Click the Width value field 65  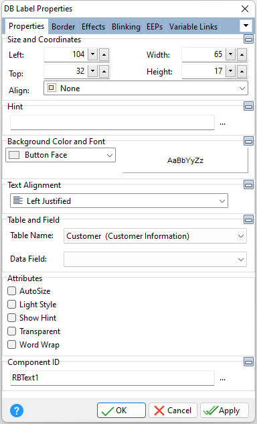coord(203,54)
